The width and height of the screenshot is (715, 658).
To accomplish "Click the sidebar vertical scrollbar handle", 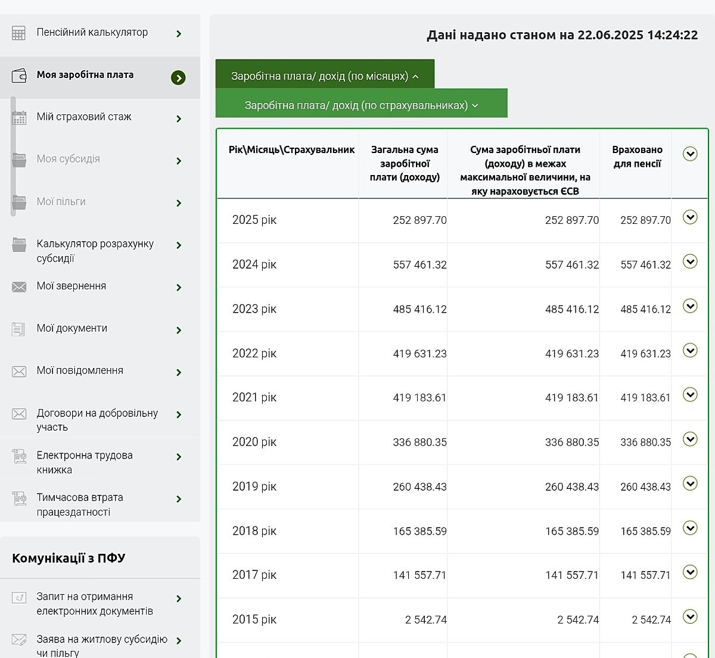I will 13,157.
